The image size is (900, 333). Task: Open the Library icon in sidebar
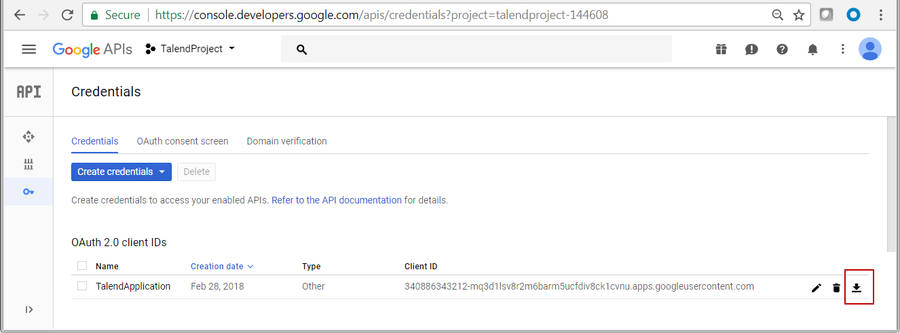(x=28, y=164)
